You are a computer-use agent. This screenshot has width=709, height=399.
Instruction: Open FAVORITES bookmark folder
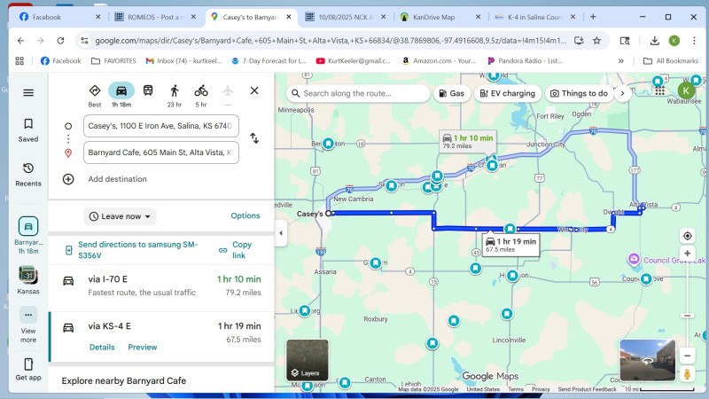[113, 60]
